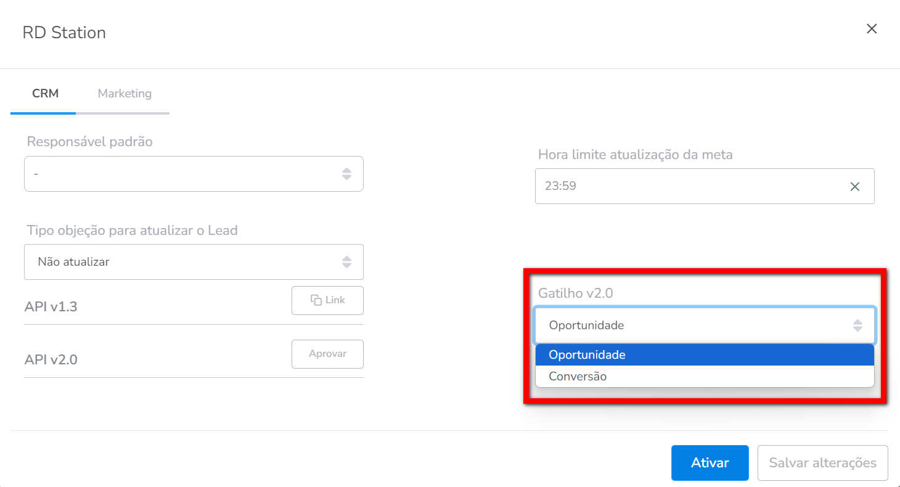Click the arrows icon in Responsável padrão
Image resolution: width=900 pixels, height=487 pixels.
346,174
